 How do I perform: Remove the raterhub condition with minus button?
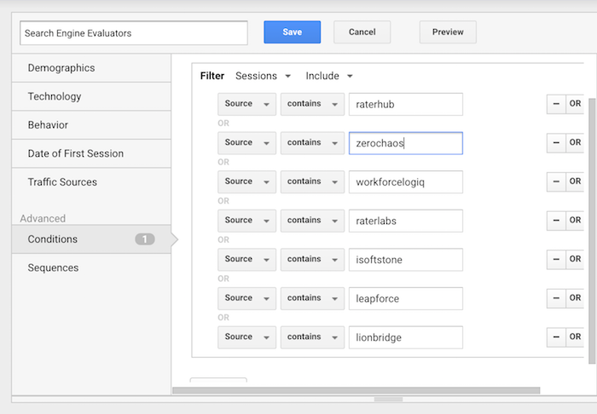556,104
